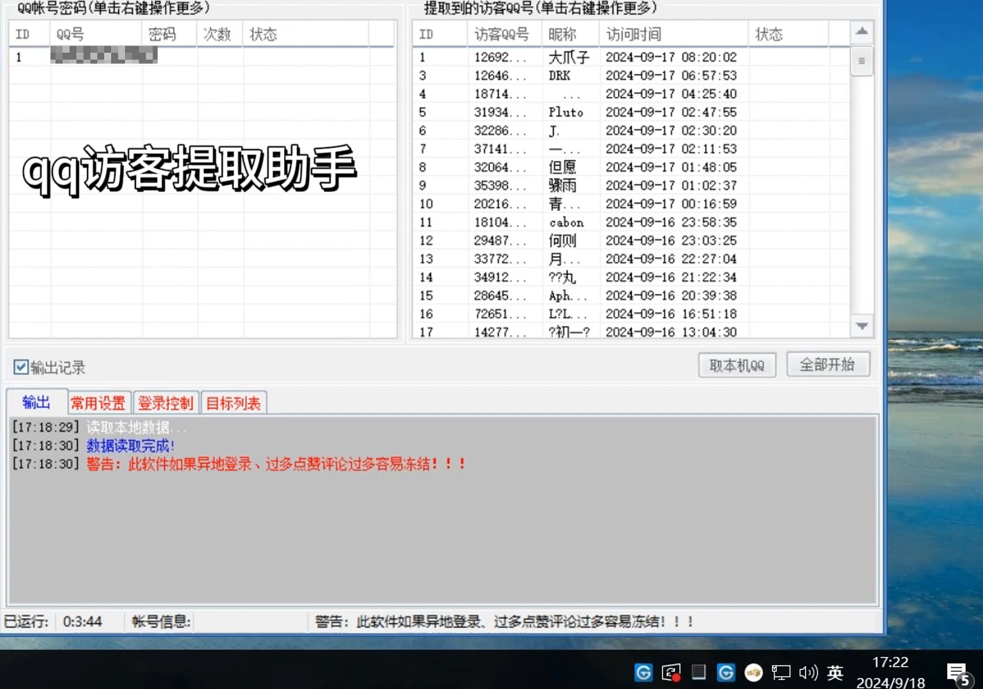
Task: Click the 次数 column header
Action: pyautogui.click(x=220, y=34)
